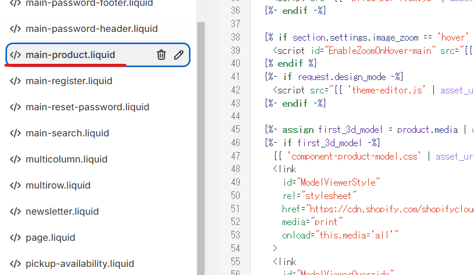The image size is (474, 275).
Task: Click 'EnableZoomOnHover-main' id string
Action: pos(380,50)
